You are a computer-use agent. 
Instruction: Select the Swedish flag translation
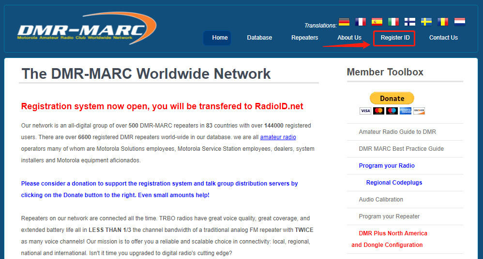click(426, 22)
